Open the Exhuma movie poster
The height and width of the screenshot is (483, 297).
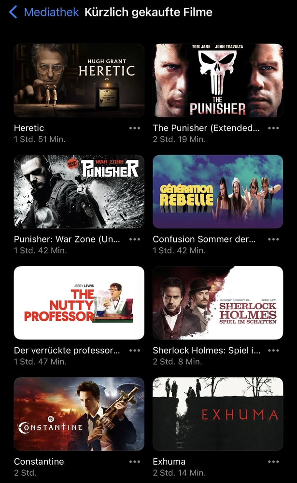(218, 414)
